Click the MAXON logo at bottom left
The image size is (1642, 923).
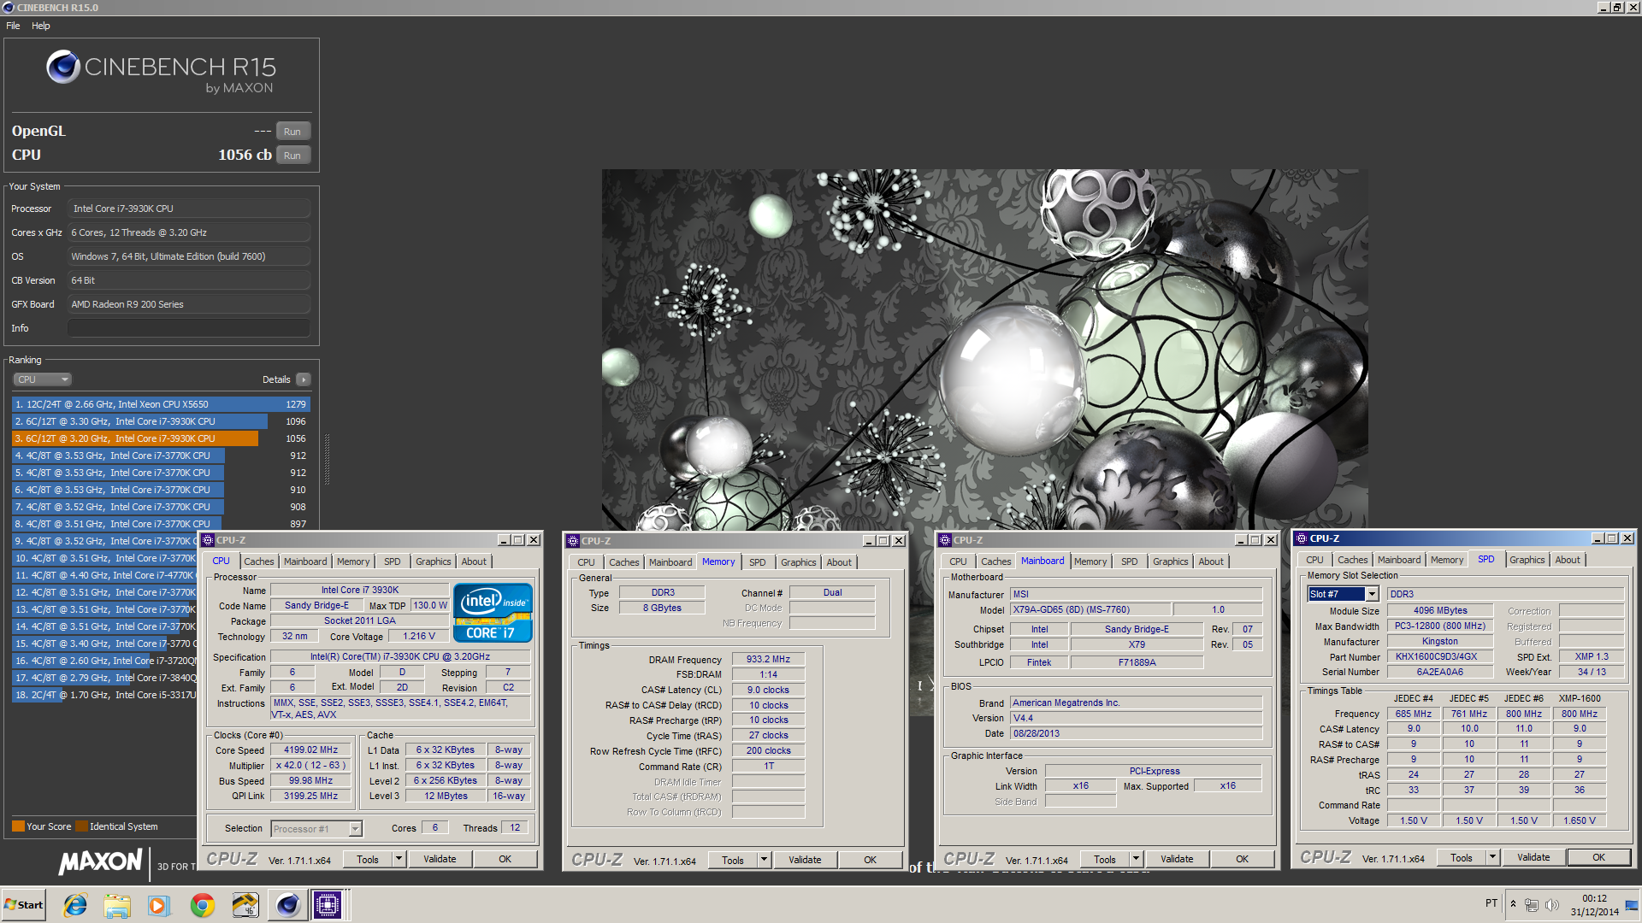[x=100, y=861]
